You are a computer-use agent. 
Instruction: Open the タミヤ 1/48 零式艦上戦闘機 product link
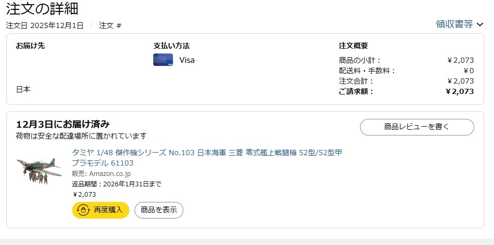(206, 153)
